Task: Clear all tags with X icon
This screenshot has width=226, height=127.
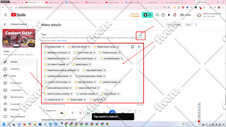Action: pos(139,47)
